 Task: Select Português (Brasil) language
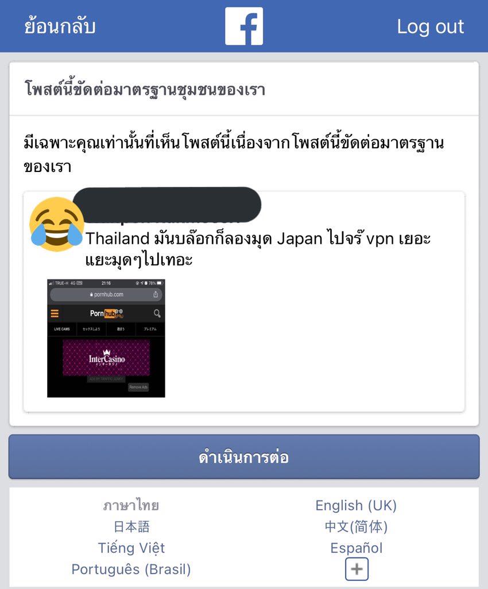131,569
